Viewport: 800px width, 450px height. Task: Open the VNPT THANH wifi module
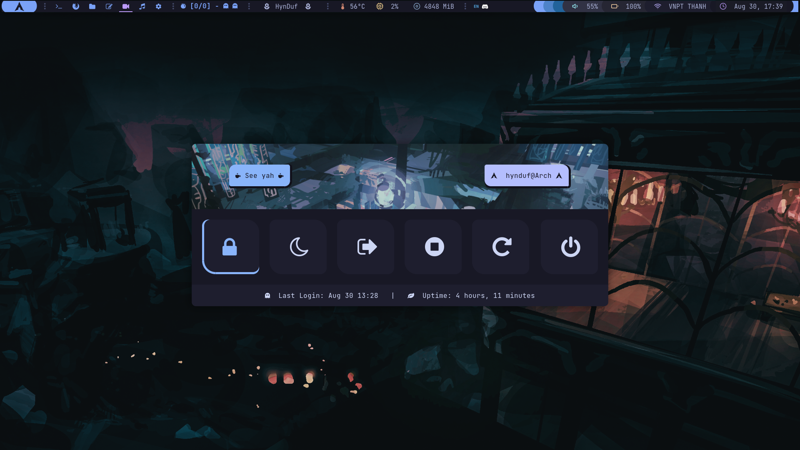tap(680, 6)
